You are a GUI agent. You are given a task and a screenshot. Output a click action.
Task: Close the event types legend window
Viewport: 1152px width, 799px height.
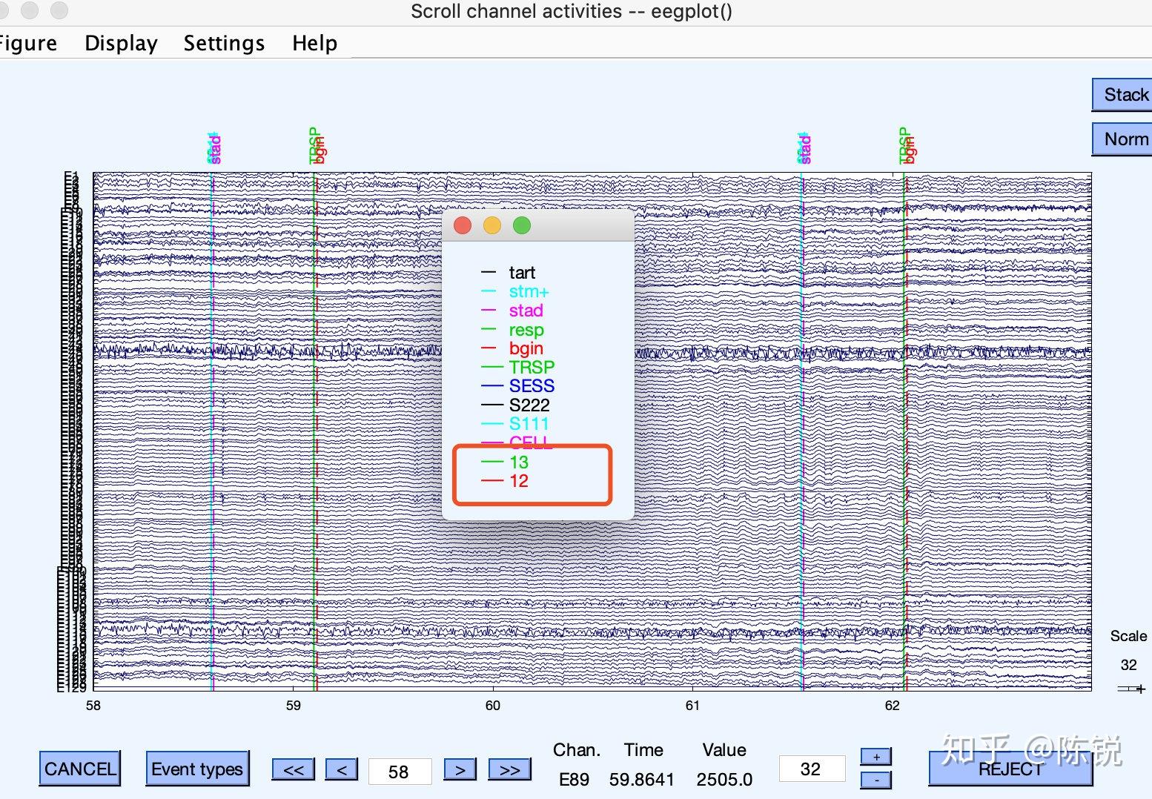coord(463,225)
